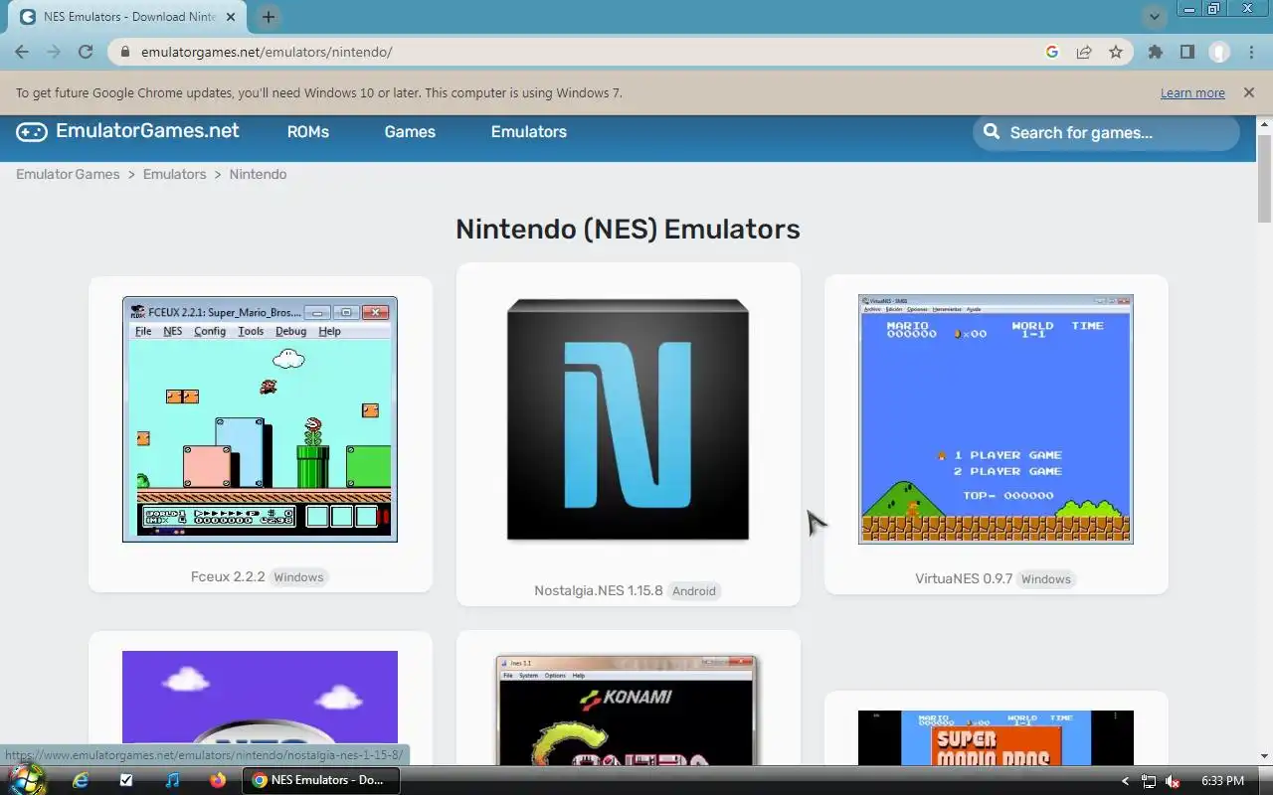This screenshot has width=1273, height=795.
Task: Open the Games menu
Action: 410,131
